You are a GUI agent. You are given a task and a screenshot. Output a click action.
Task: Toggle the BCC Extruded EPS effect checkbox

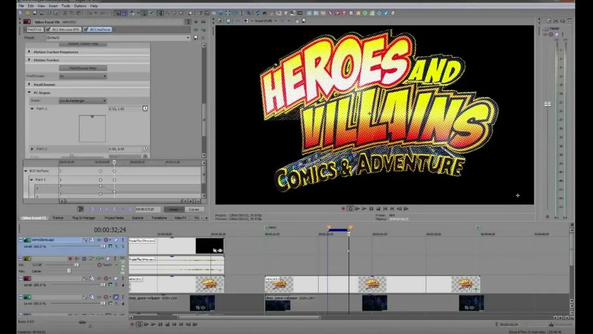pyautogui.click(x=49, y=30)
